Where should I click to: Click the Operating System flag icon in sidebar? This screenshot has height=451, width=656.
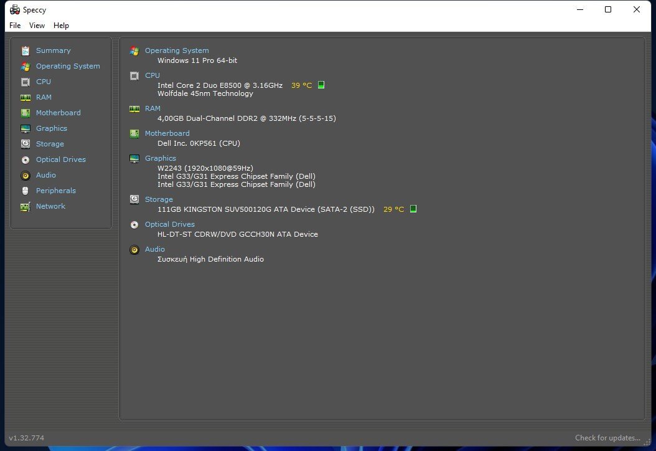(x=26, y=66)
